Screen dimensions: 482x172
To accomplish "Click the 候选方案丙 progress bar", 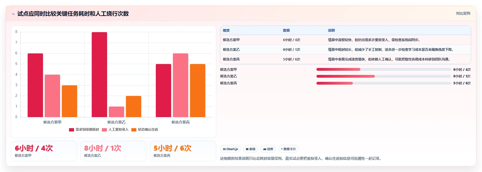I will pos(383,83).
